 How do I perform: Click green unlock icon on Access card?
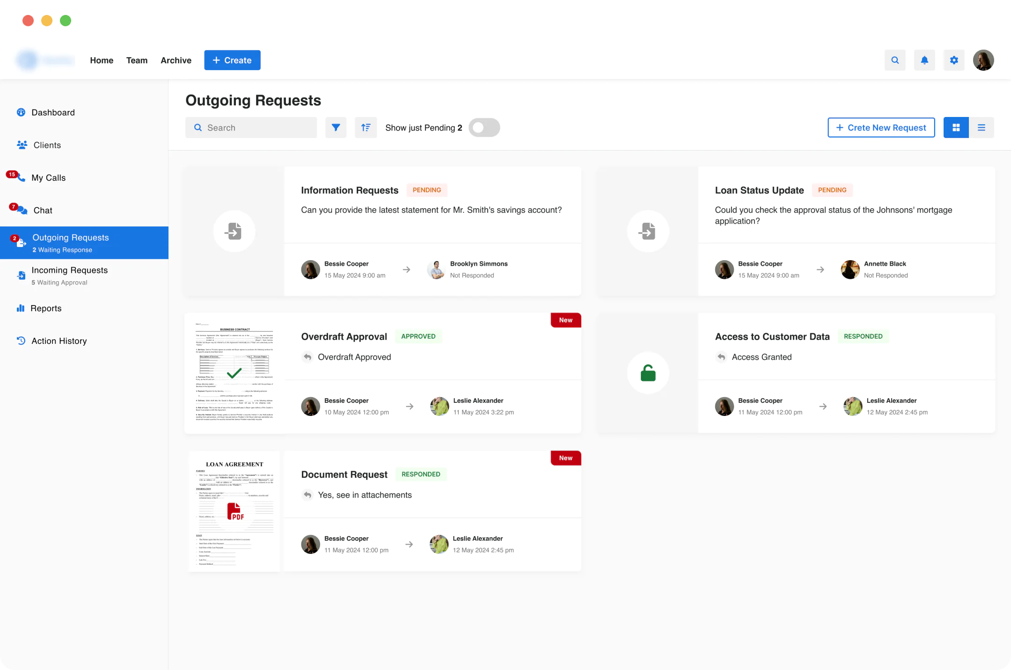648,373
